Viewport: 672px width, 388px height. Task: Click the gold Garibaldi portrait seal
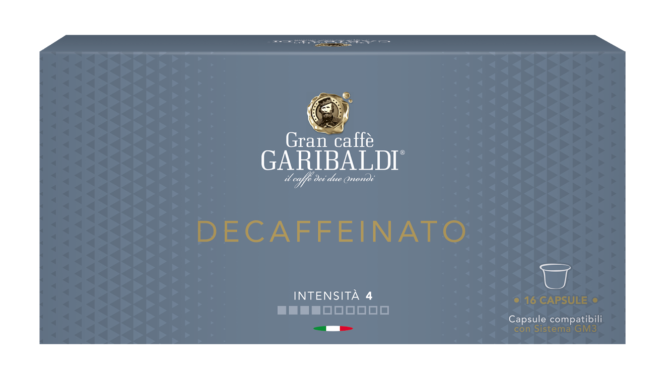(x=329, y=114)
